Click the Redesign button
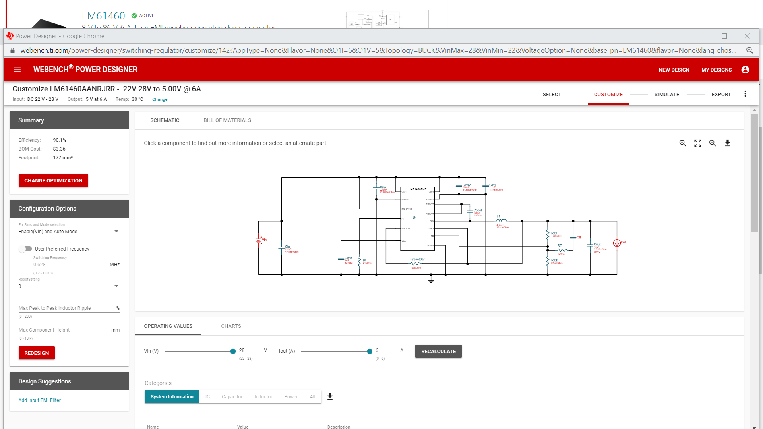The image size is (763, 429). coord(37,353)
